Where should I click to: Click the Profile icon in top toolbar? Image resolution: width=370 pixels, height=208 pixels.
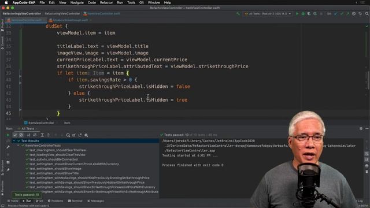(315, 14)
